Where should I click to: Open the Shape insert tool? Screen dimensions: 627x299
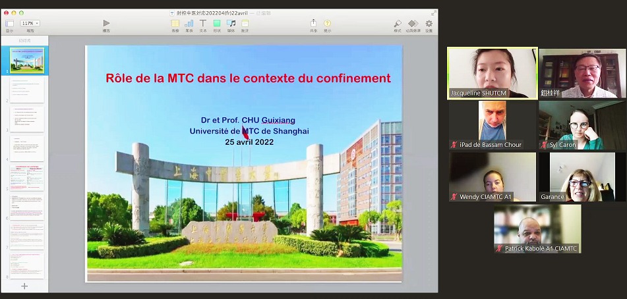pyautogui.click(x=217, y=24)
